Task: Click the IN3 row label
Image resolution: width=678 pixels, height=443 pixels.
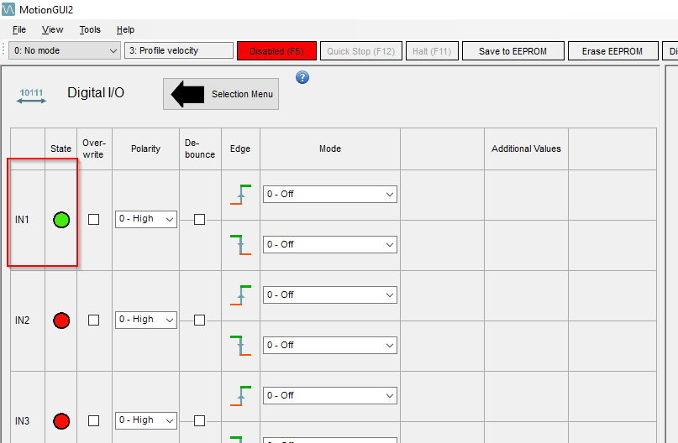Action: [x=22, y=420]
